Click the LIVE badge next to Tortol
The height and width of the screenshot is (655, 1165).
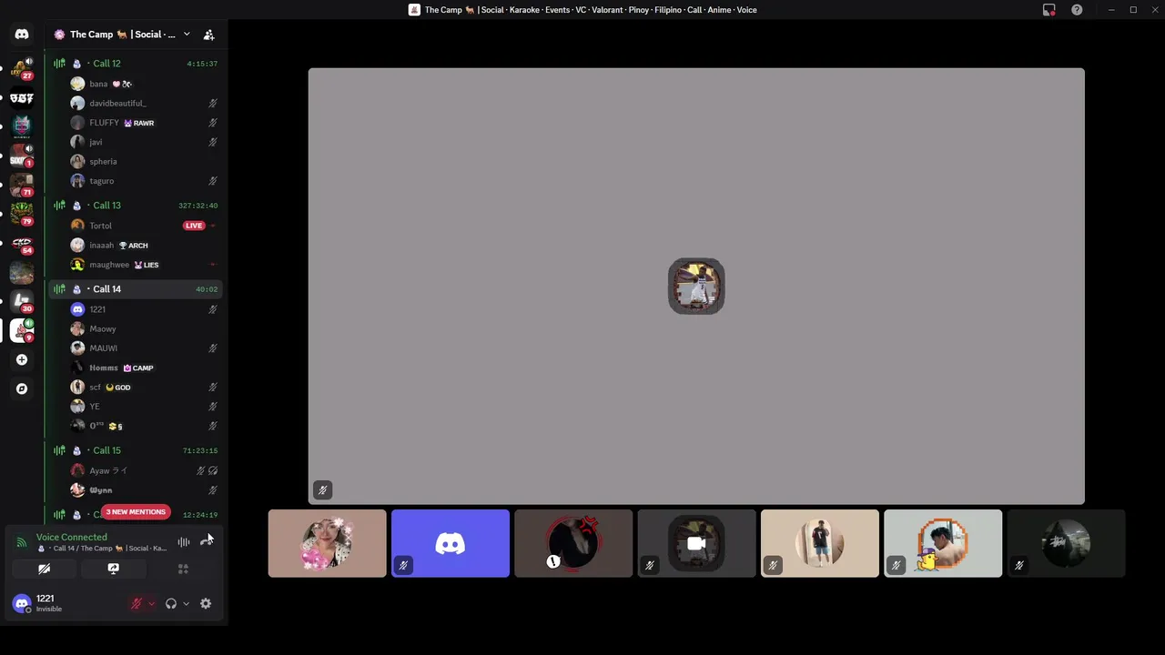coord(193,226)
